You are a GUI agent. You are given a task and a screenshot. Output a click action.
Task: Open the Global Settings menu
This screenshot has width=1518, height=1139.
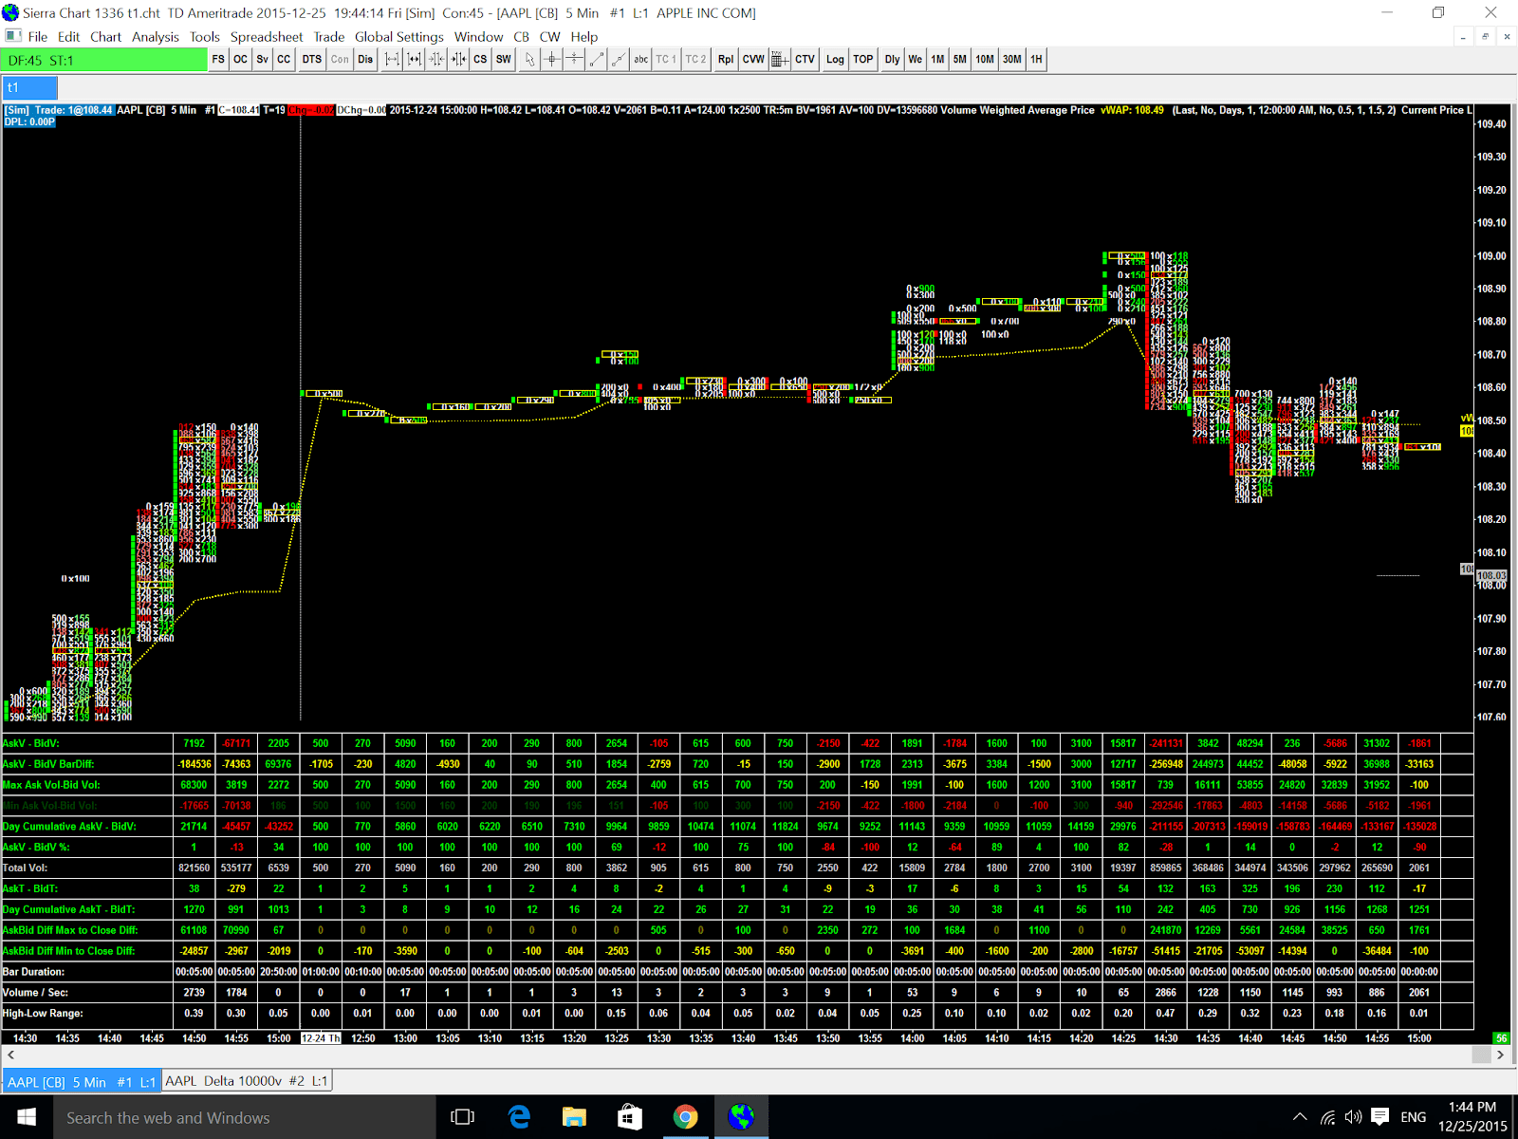point(399,37)
